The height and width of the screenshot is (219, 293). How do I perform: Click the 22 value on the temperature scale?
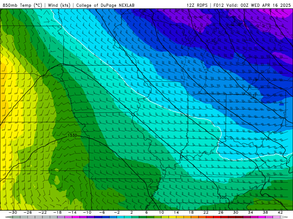coord(206,212)
